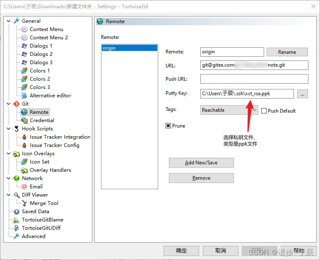The width and height of the screenshot is (320, 260).
Task: Click the Remove button
Action: (201, 178)
